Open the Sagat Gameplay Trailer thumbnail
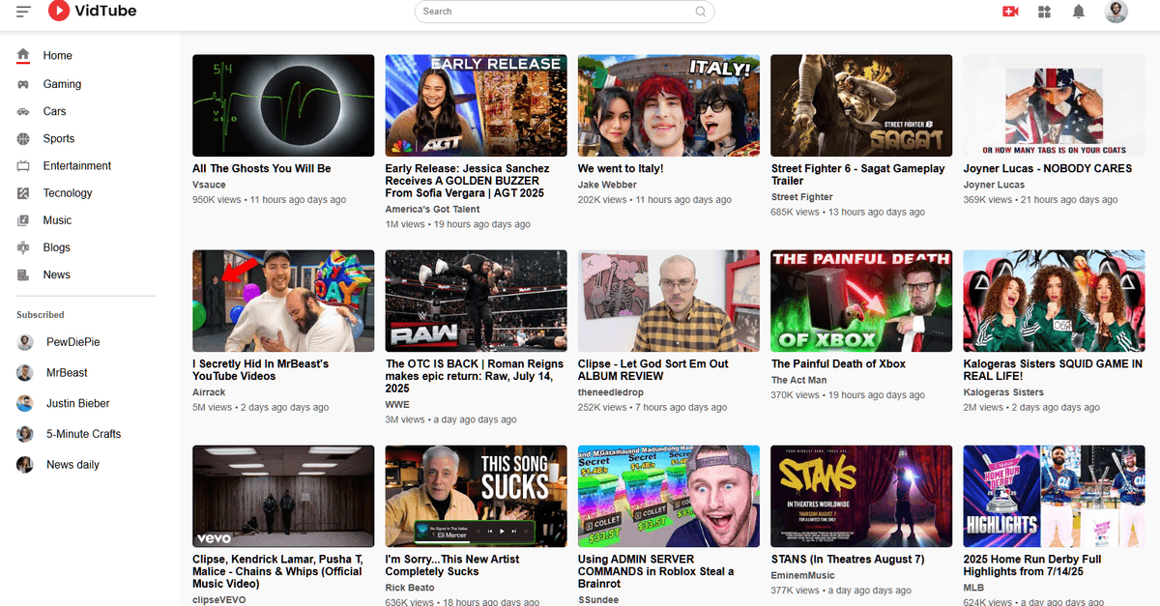1160x606 pixels. point(861,105)
